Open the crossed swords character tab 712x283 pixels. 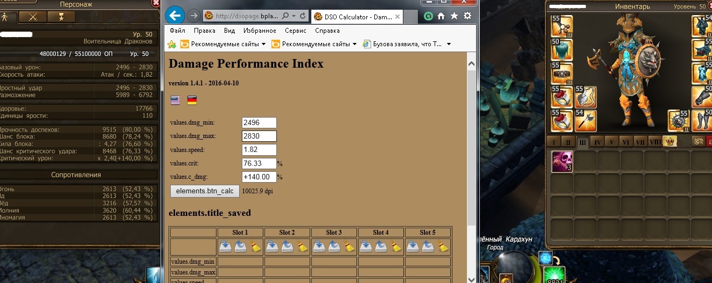[34, 17]
